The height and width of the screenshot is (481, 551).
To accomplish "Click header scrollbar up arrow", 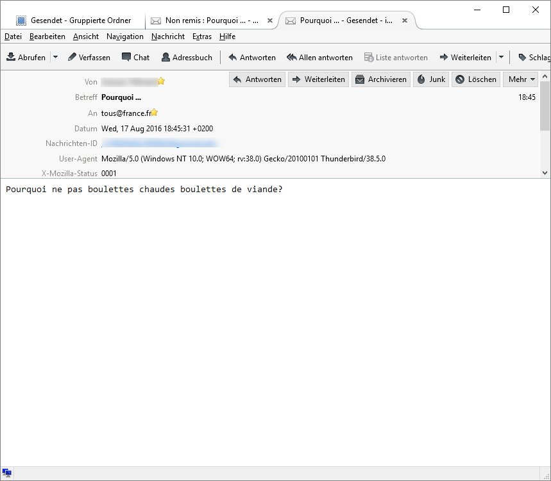I will pos(545,76).
